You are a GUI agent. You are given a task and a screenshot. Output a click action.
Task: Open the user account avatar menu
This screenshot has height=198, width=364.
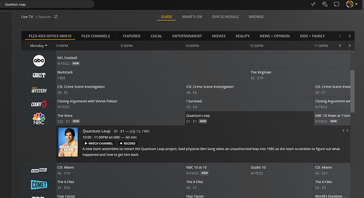351,4
